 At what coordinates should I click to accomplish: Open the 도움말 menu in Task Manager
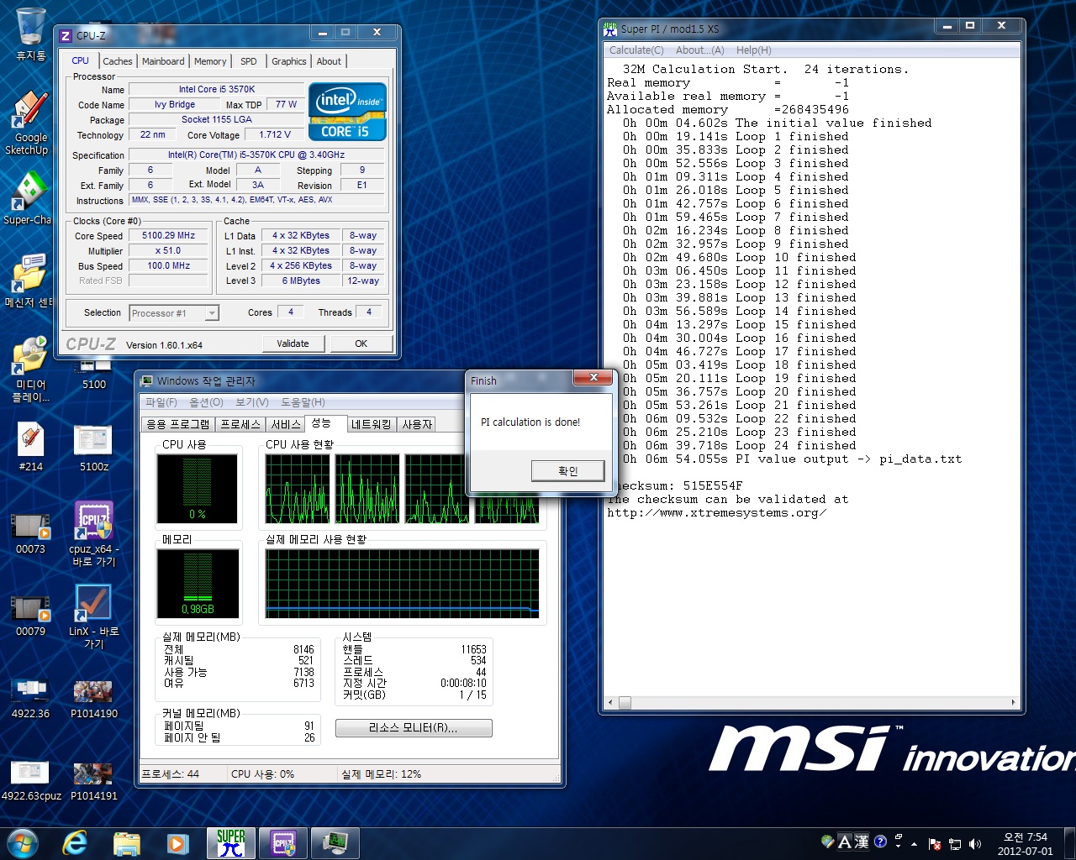(303, 402)
